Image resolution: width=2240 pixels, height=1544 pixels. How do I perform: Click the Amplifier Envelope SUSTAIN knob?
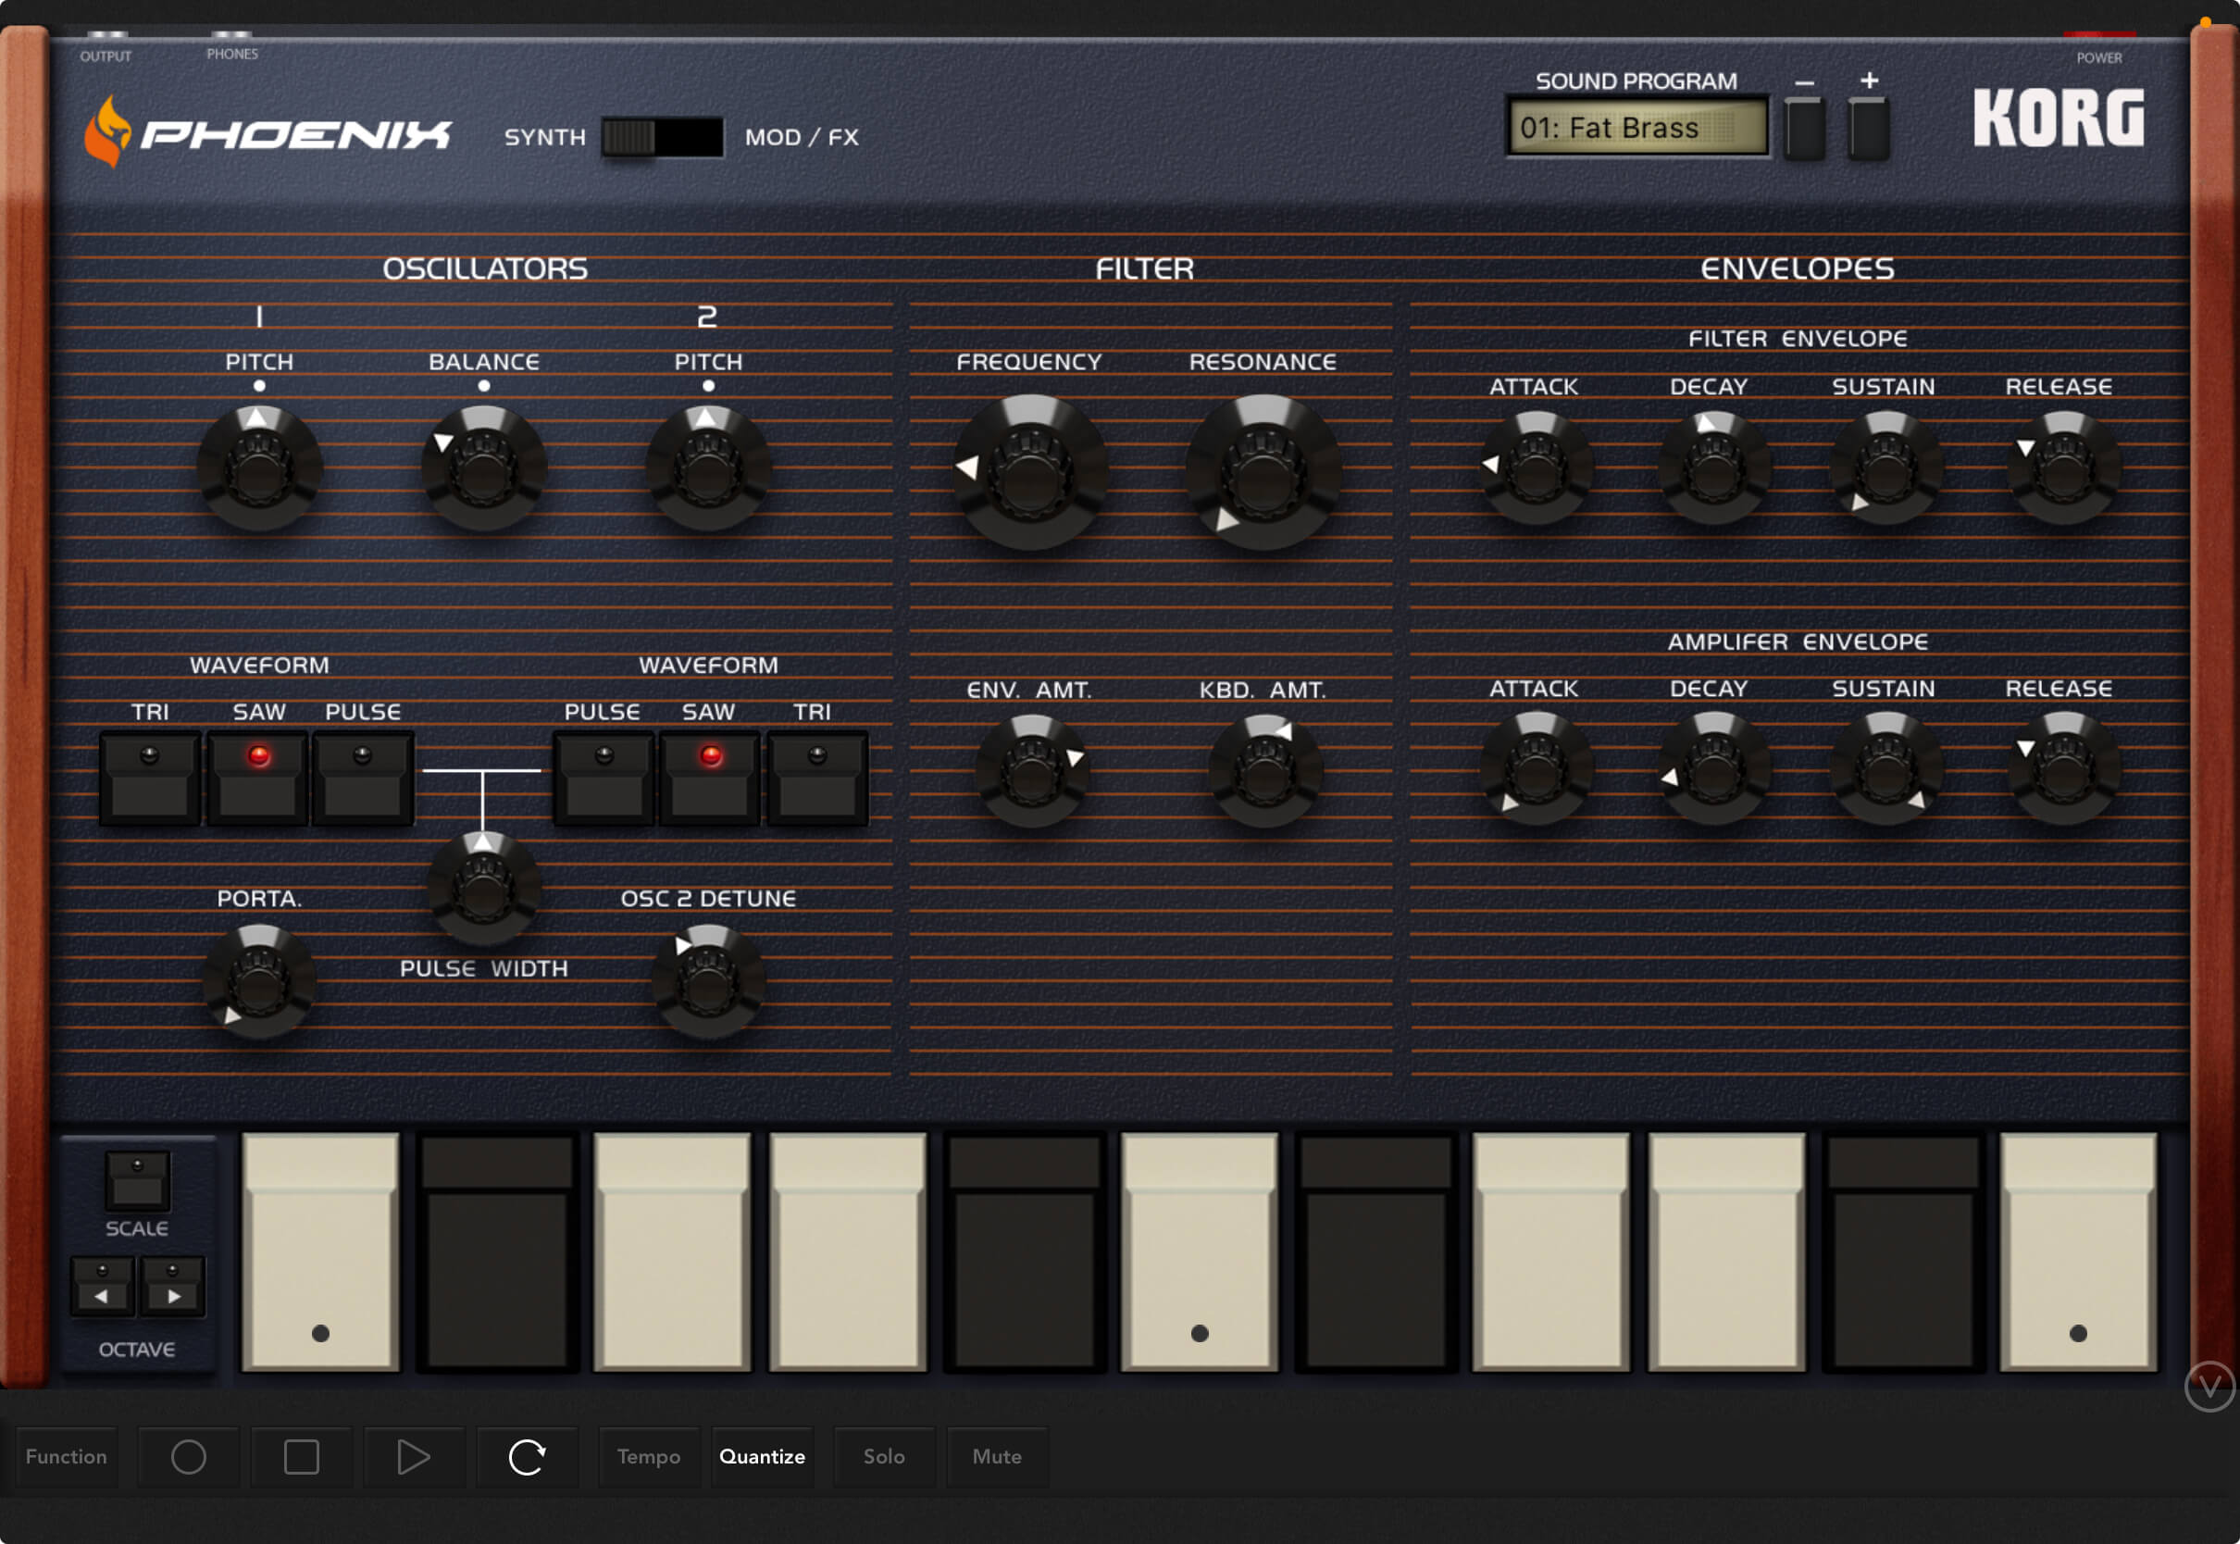tap(1886, 768)
